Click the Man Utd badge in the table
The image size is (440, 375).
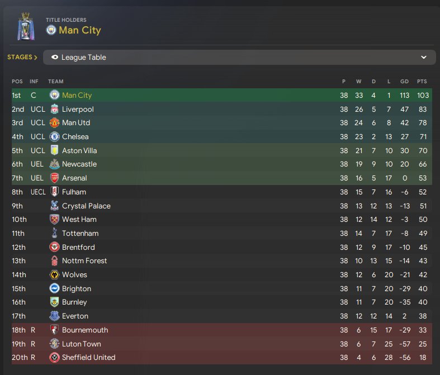click(x=54, y=123)
